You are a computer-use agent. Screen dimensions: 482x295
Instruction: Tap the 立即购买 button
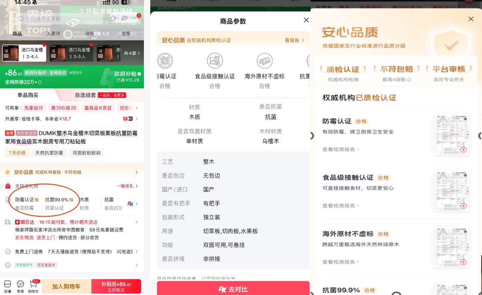click(x=116, y=286)
